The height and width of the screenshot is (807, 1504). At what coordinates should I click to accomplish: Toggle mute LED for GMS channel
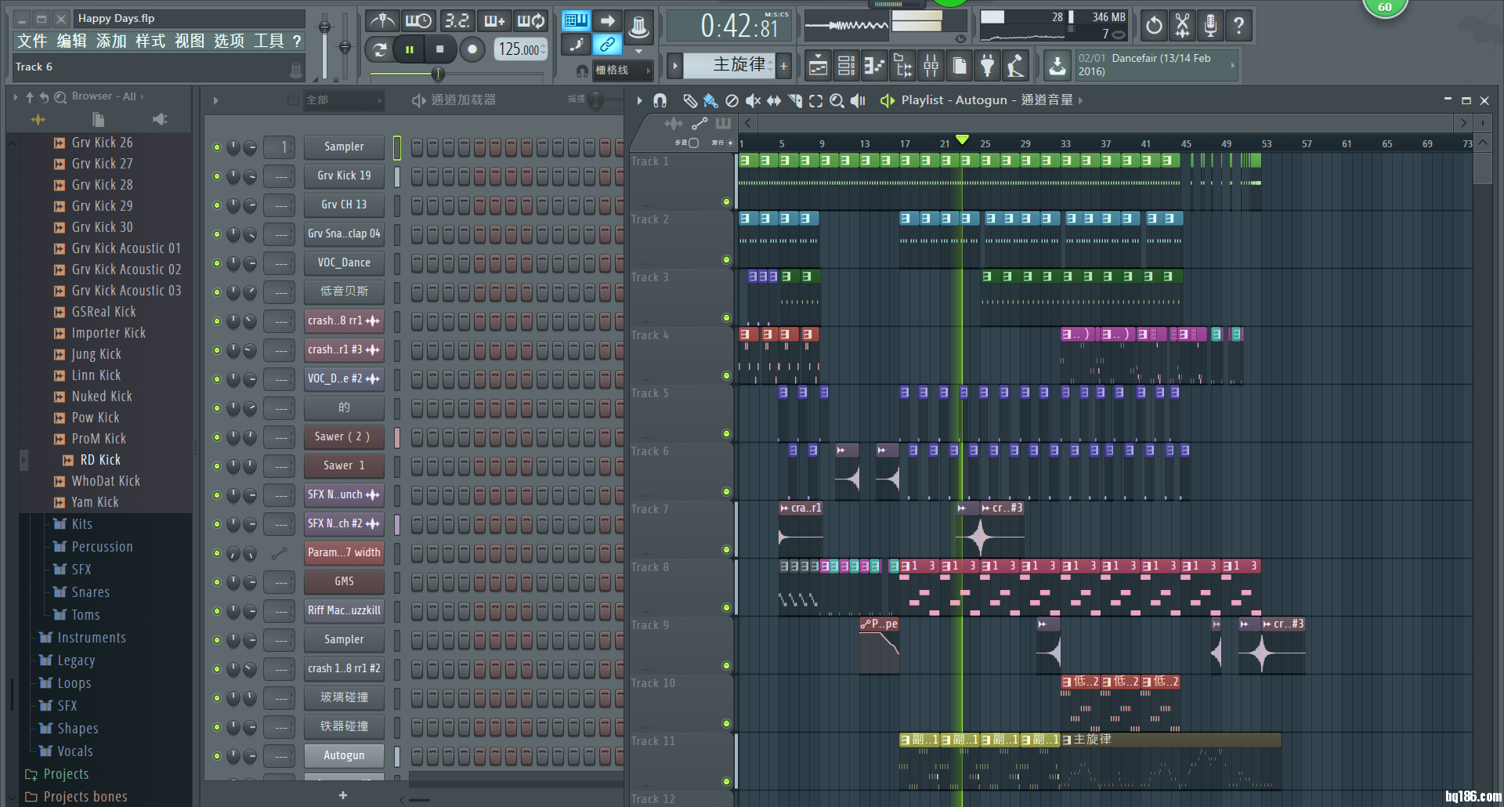coord(217,582)
